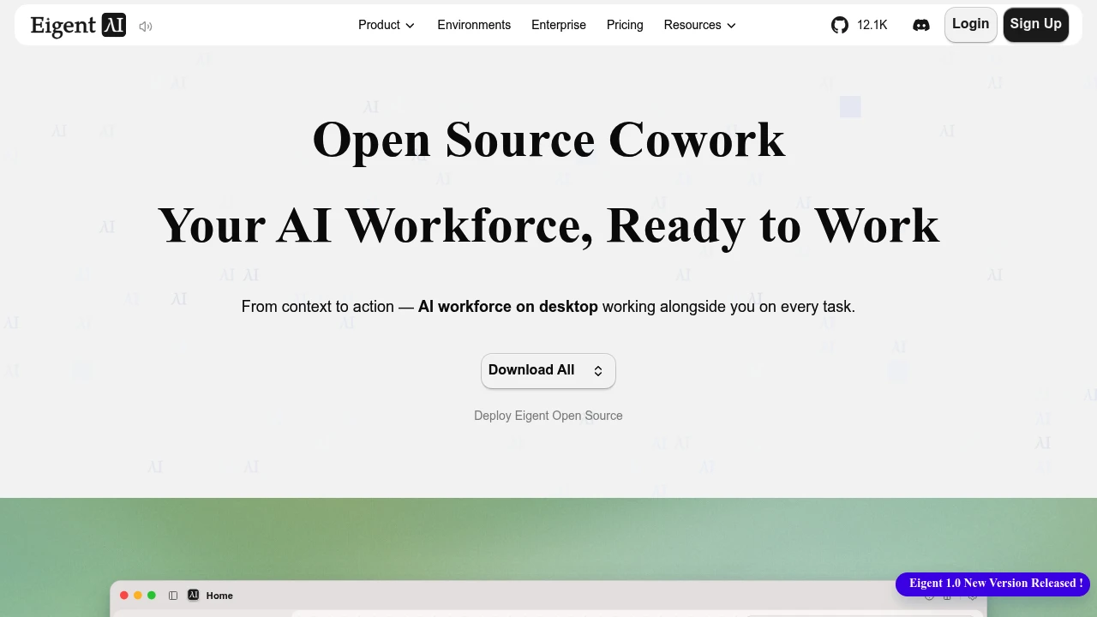
Task: Open the Download All selector
Action: point(548,370)
